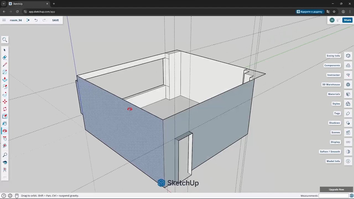This screenshot has height=199, width=354.
Task: Click the mouse icon in the status bar
Action: [17, 196]
